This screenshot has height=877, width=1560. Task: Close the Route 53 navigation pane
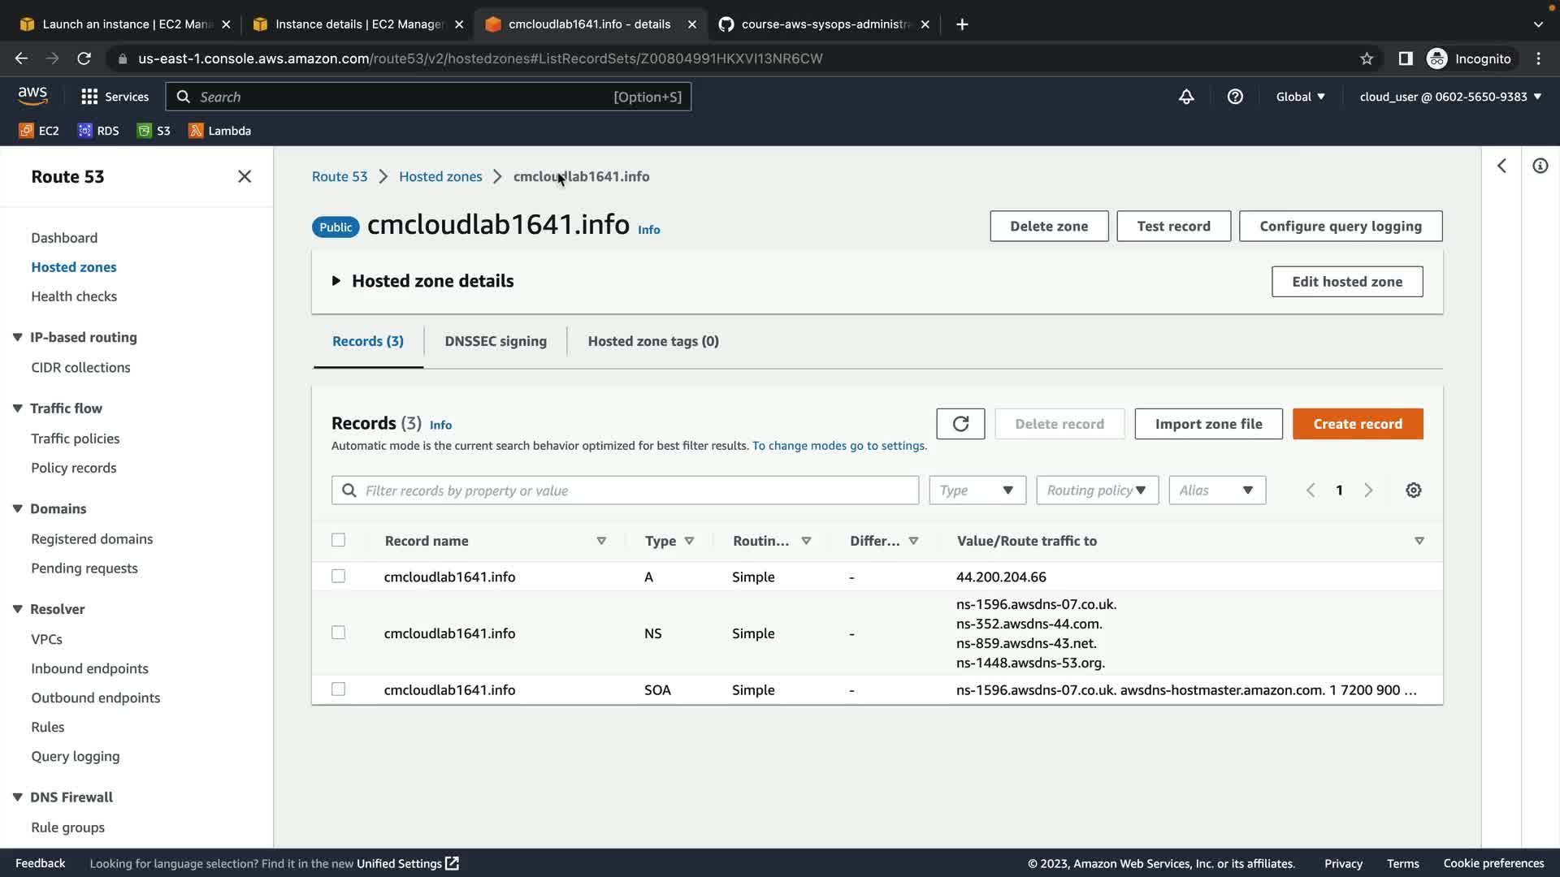[245, 177]
